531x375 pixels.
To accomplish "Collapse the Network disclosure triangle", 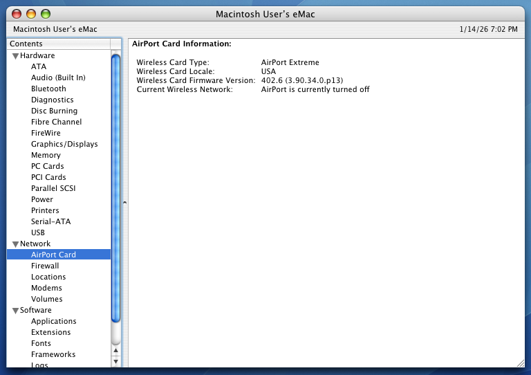I will tap(15, 244).
